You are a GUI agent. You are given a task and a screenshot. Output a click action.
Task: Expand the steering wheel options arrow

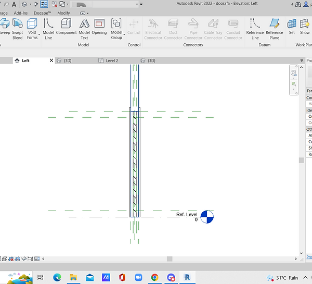click(294, 78)
